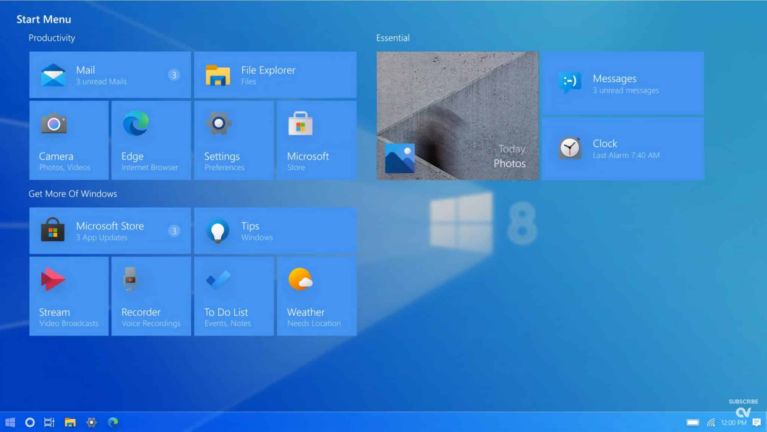Image resolution: width=767 pixels, height=432 pixels.
Task: Select the Essential group heading
Action: click(393, 38)
